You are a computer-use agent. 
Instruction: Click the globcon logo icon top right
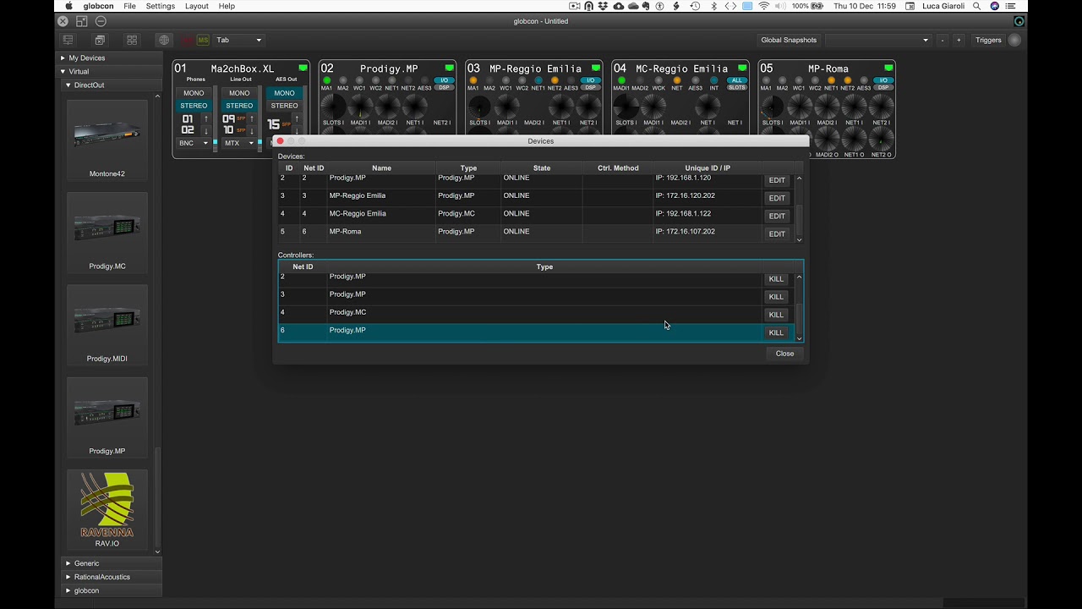click(1019, 21)
